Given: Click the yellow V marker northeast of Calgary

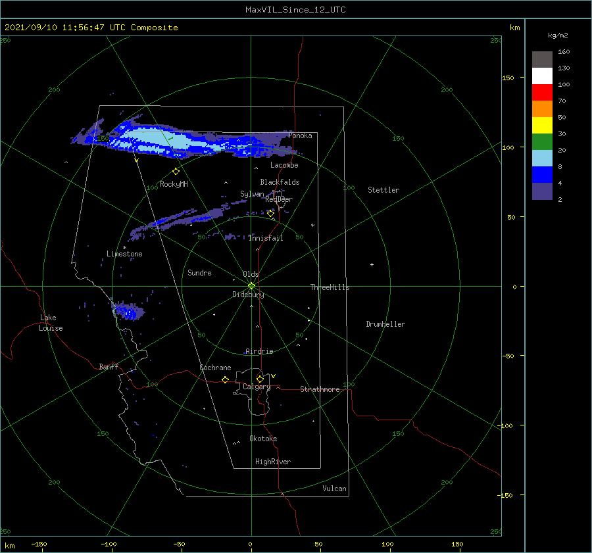Looking at the screenshot, I should point(273,376).
